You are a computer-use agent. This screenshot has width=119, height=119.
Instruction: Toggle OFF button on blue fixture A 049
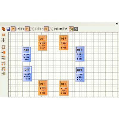click(80, 70)
